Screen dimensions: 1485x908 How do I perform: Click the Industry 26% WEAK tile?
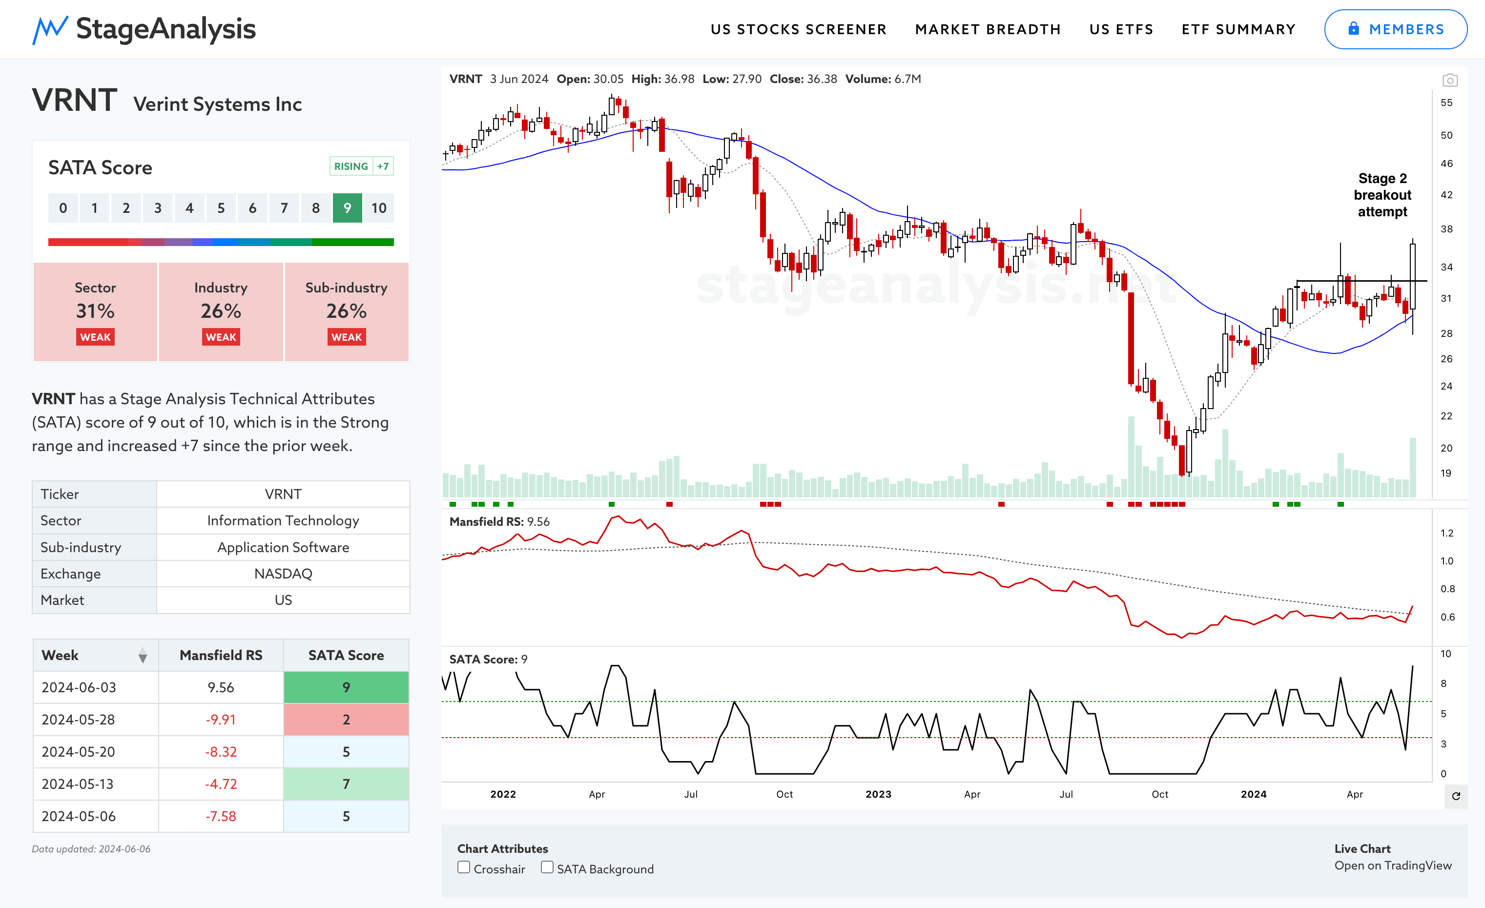click(x=221, y=312)
